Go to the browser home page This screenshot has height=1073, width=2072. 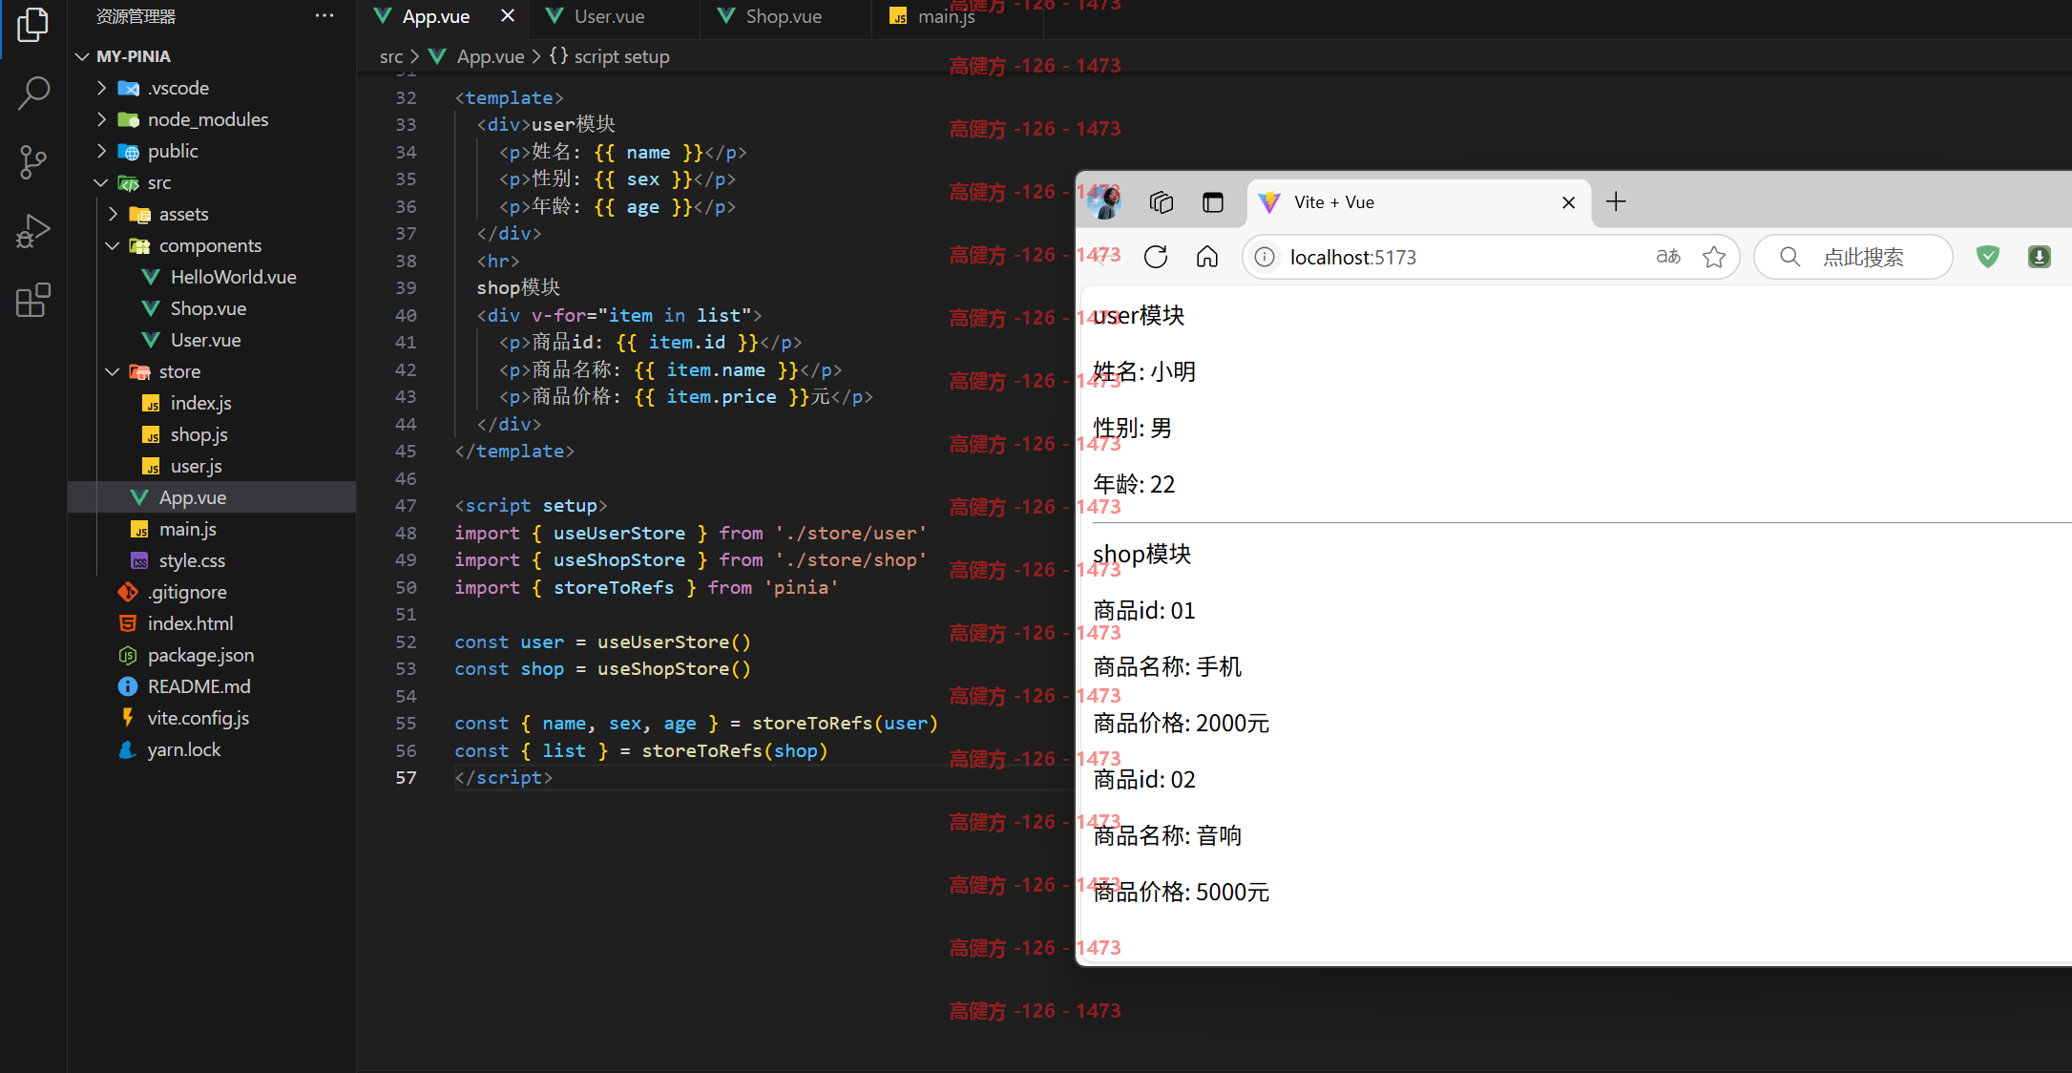pyautogui.click(x=1207, y=257)
